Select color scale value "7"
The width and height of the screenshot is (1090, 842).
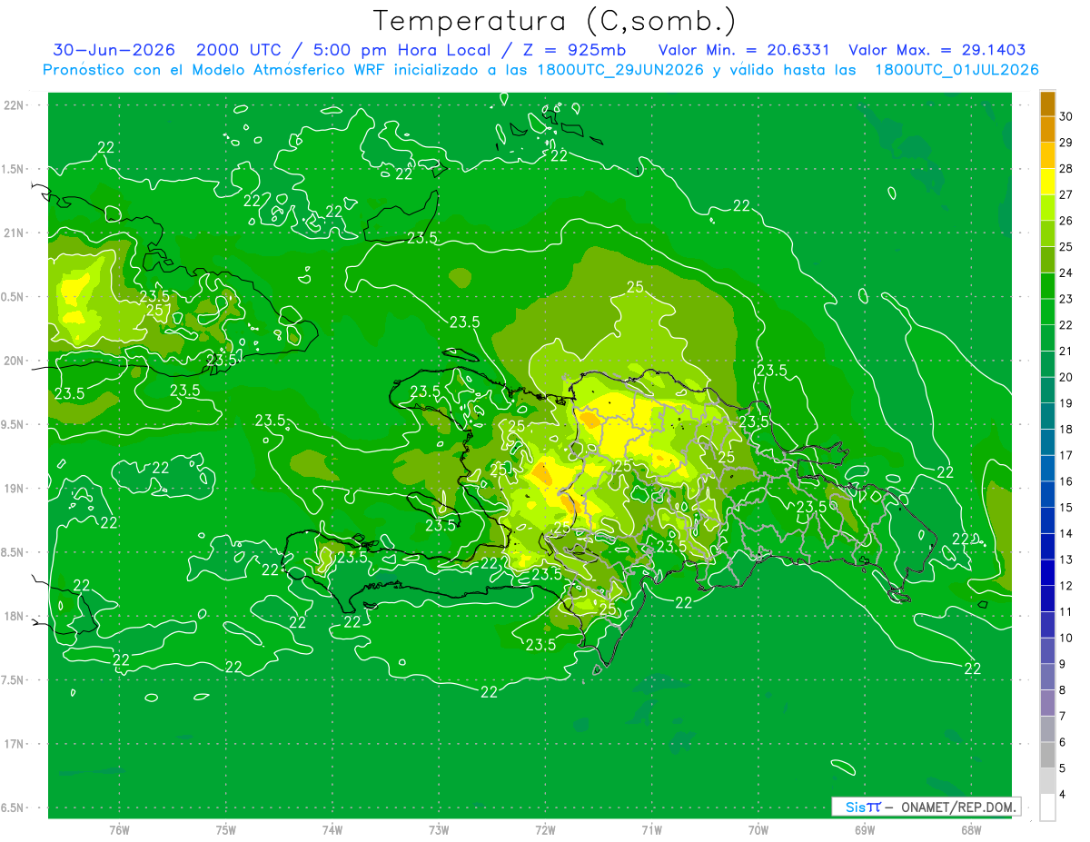point(1064,716)
